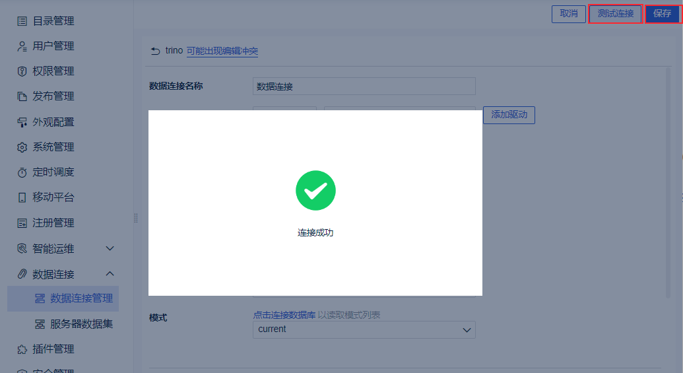Screen dimensions: 683x373
Task: Click the green success checkmark icon
Action: pyautogui.click(x=315, y=190)
